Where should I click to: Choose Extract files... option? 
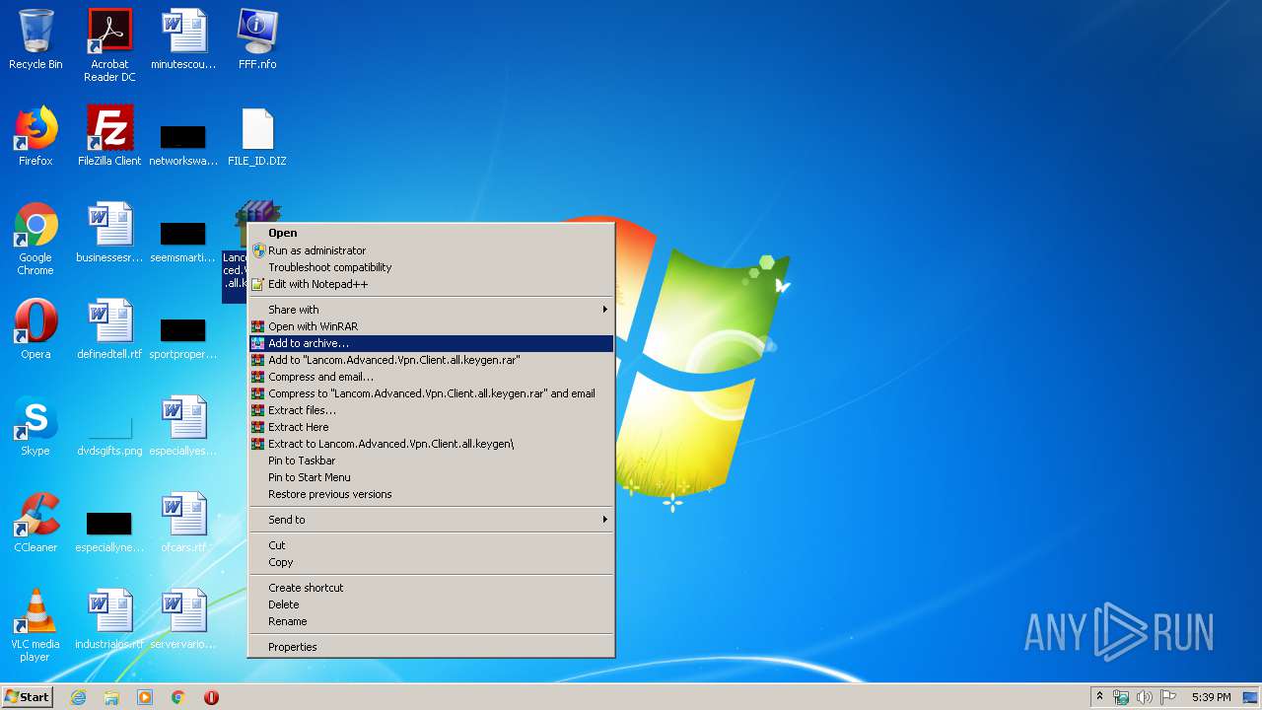tap(431, 410)
